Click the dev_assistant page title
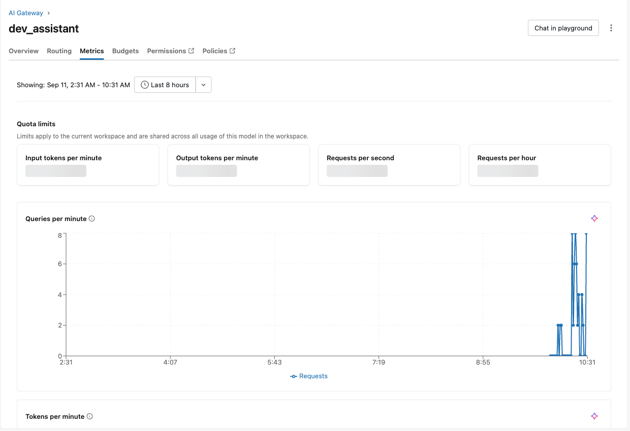This screenshot has width=630, height=431. pos(44,28)
